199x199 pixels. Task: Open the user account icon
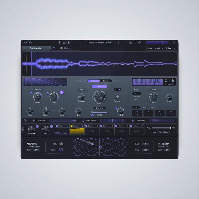pos(64,42)
